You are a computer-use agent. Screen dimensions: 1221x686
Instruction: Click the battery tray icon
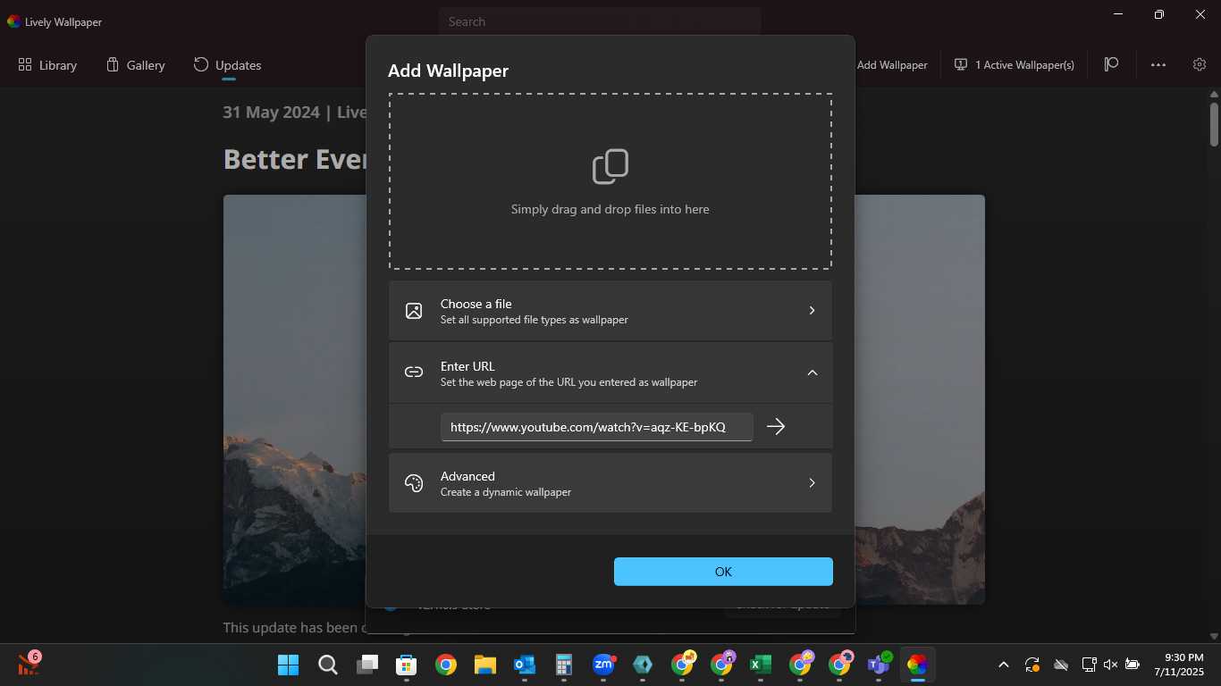[x=1133, y=665]
